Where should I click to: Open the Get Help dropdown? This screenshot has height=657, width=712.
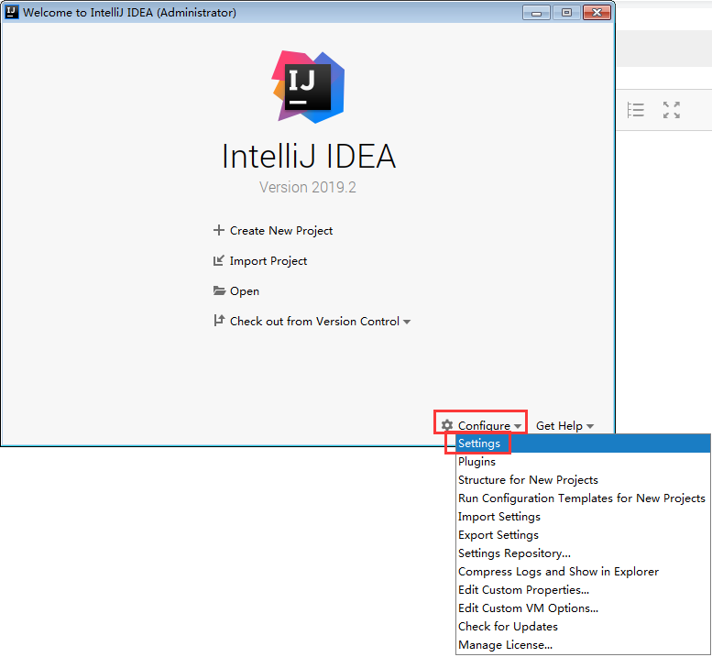click(x=564, y=425)
